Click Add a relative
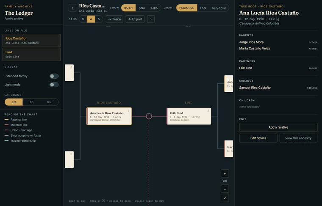This screenshot has height=206, width=322. [x=278, y=127]
